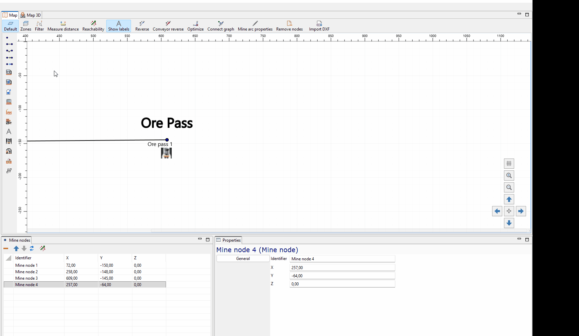This screenshot has height=336, width=579.
Task: Select the shaft hoist palette icon
Action: [x=9, y=161]
